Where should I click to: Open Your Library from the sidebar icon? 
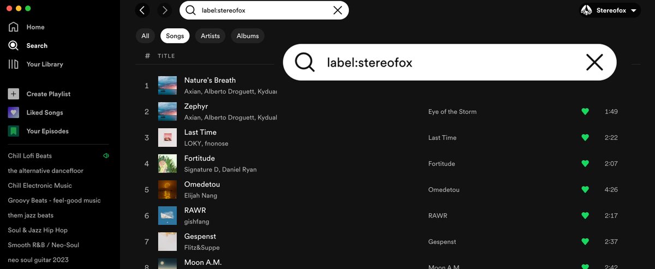13,64
